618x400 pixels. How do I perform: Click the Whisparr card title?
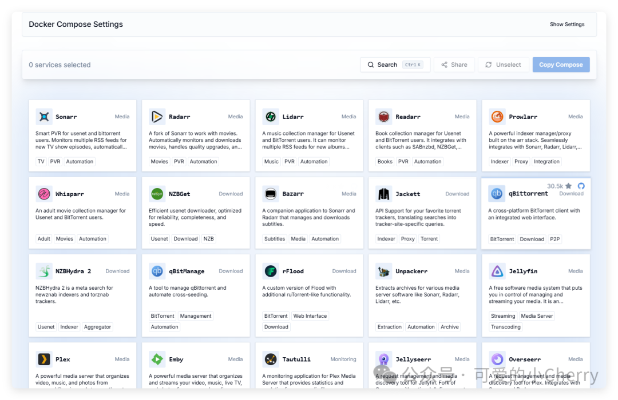pyautogui.click(x=70, y=194)
